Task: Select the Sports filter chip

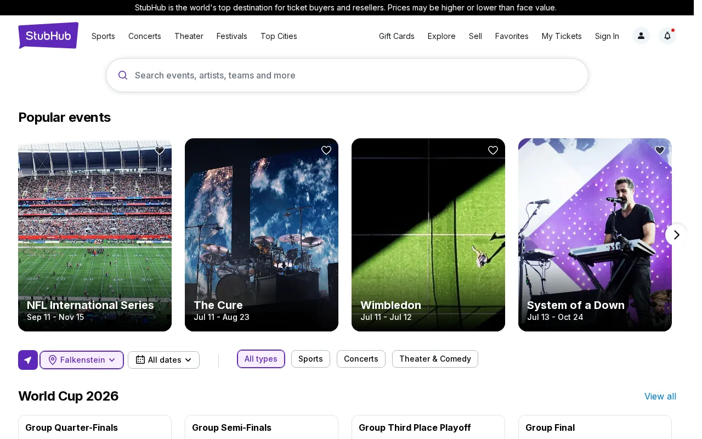Action: pos(310,359)
